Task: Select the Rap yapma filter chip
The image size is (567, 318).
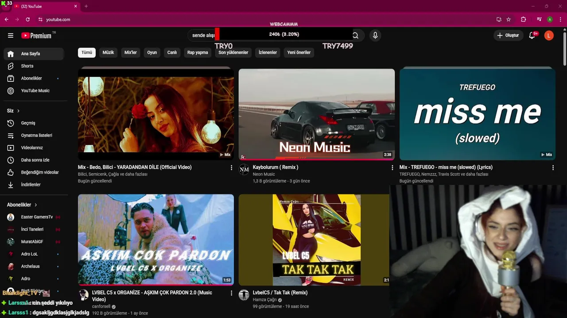Action: click(x=198, y=53)
